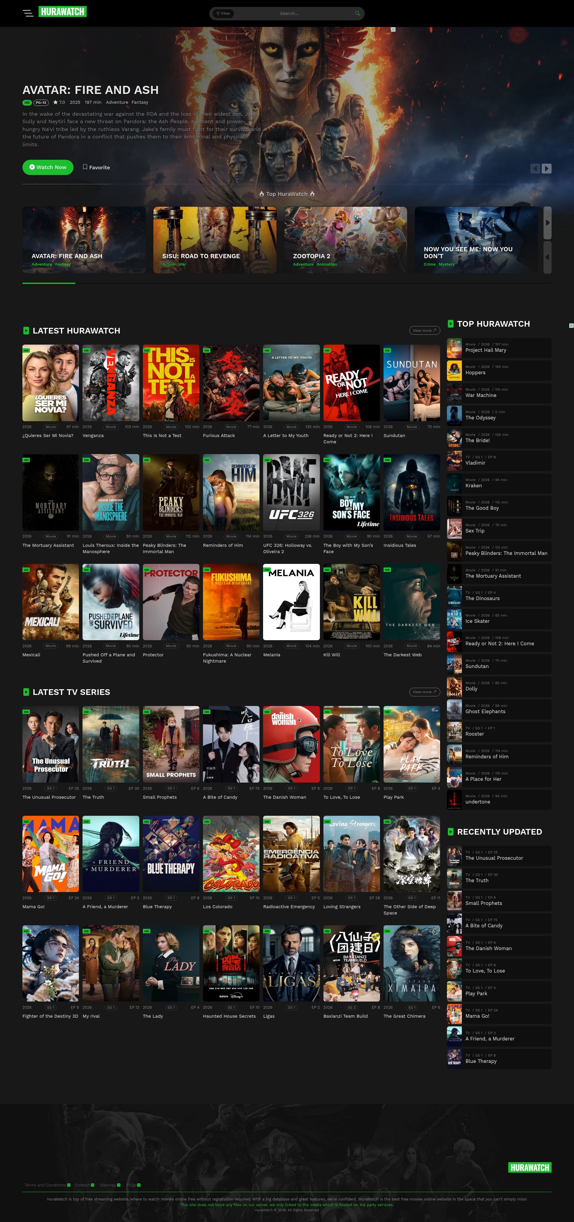
Task: Go to previous hero slide arrow
Action: point(535,168)
